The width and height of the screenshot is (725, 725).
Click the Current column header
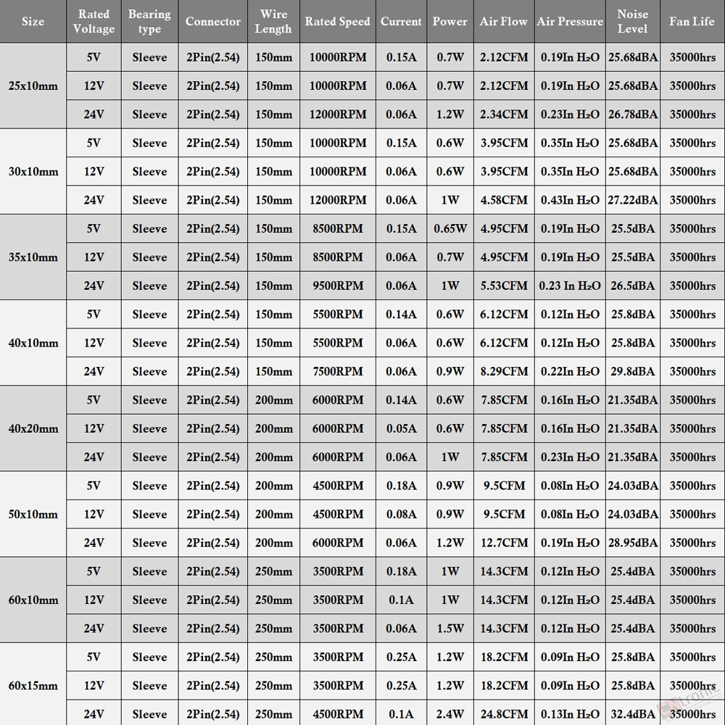point(402,21)
